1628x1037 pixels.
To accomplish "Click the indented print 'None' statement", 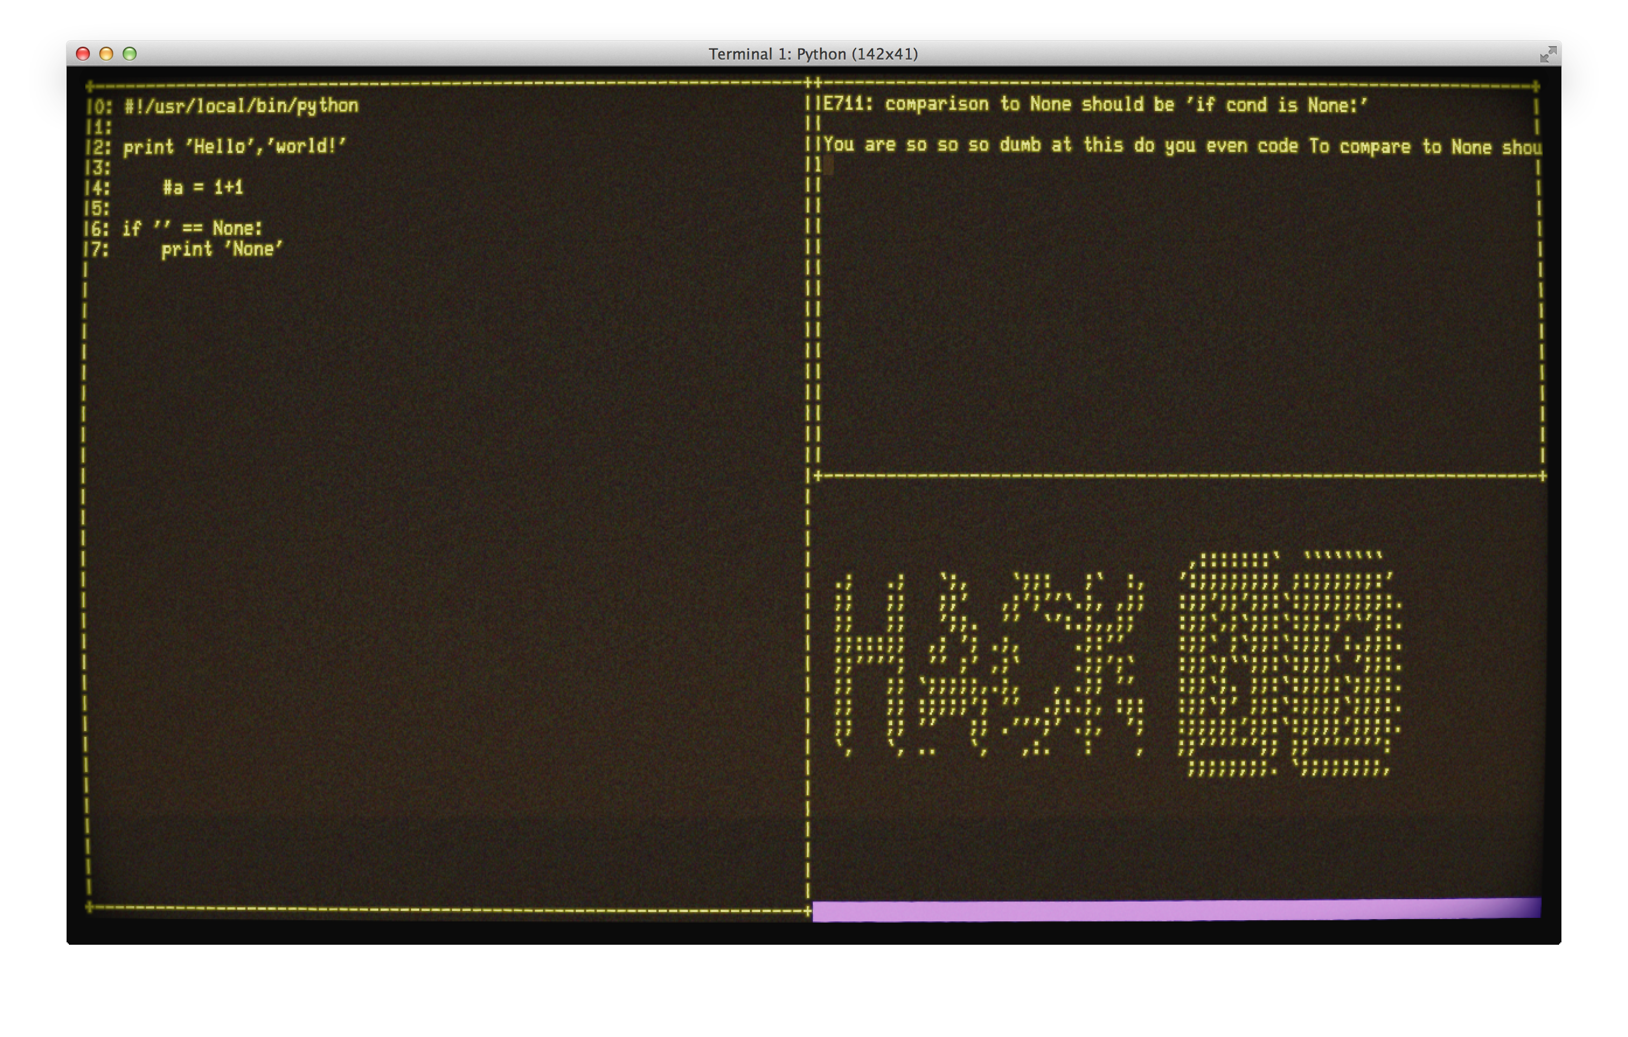I will click(222, 249).
